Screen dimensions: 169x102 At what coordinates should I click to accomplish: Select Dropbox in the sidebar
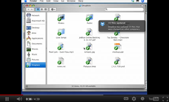point(36,65)
